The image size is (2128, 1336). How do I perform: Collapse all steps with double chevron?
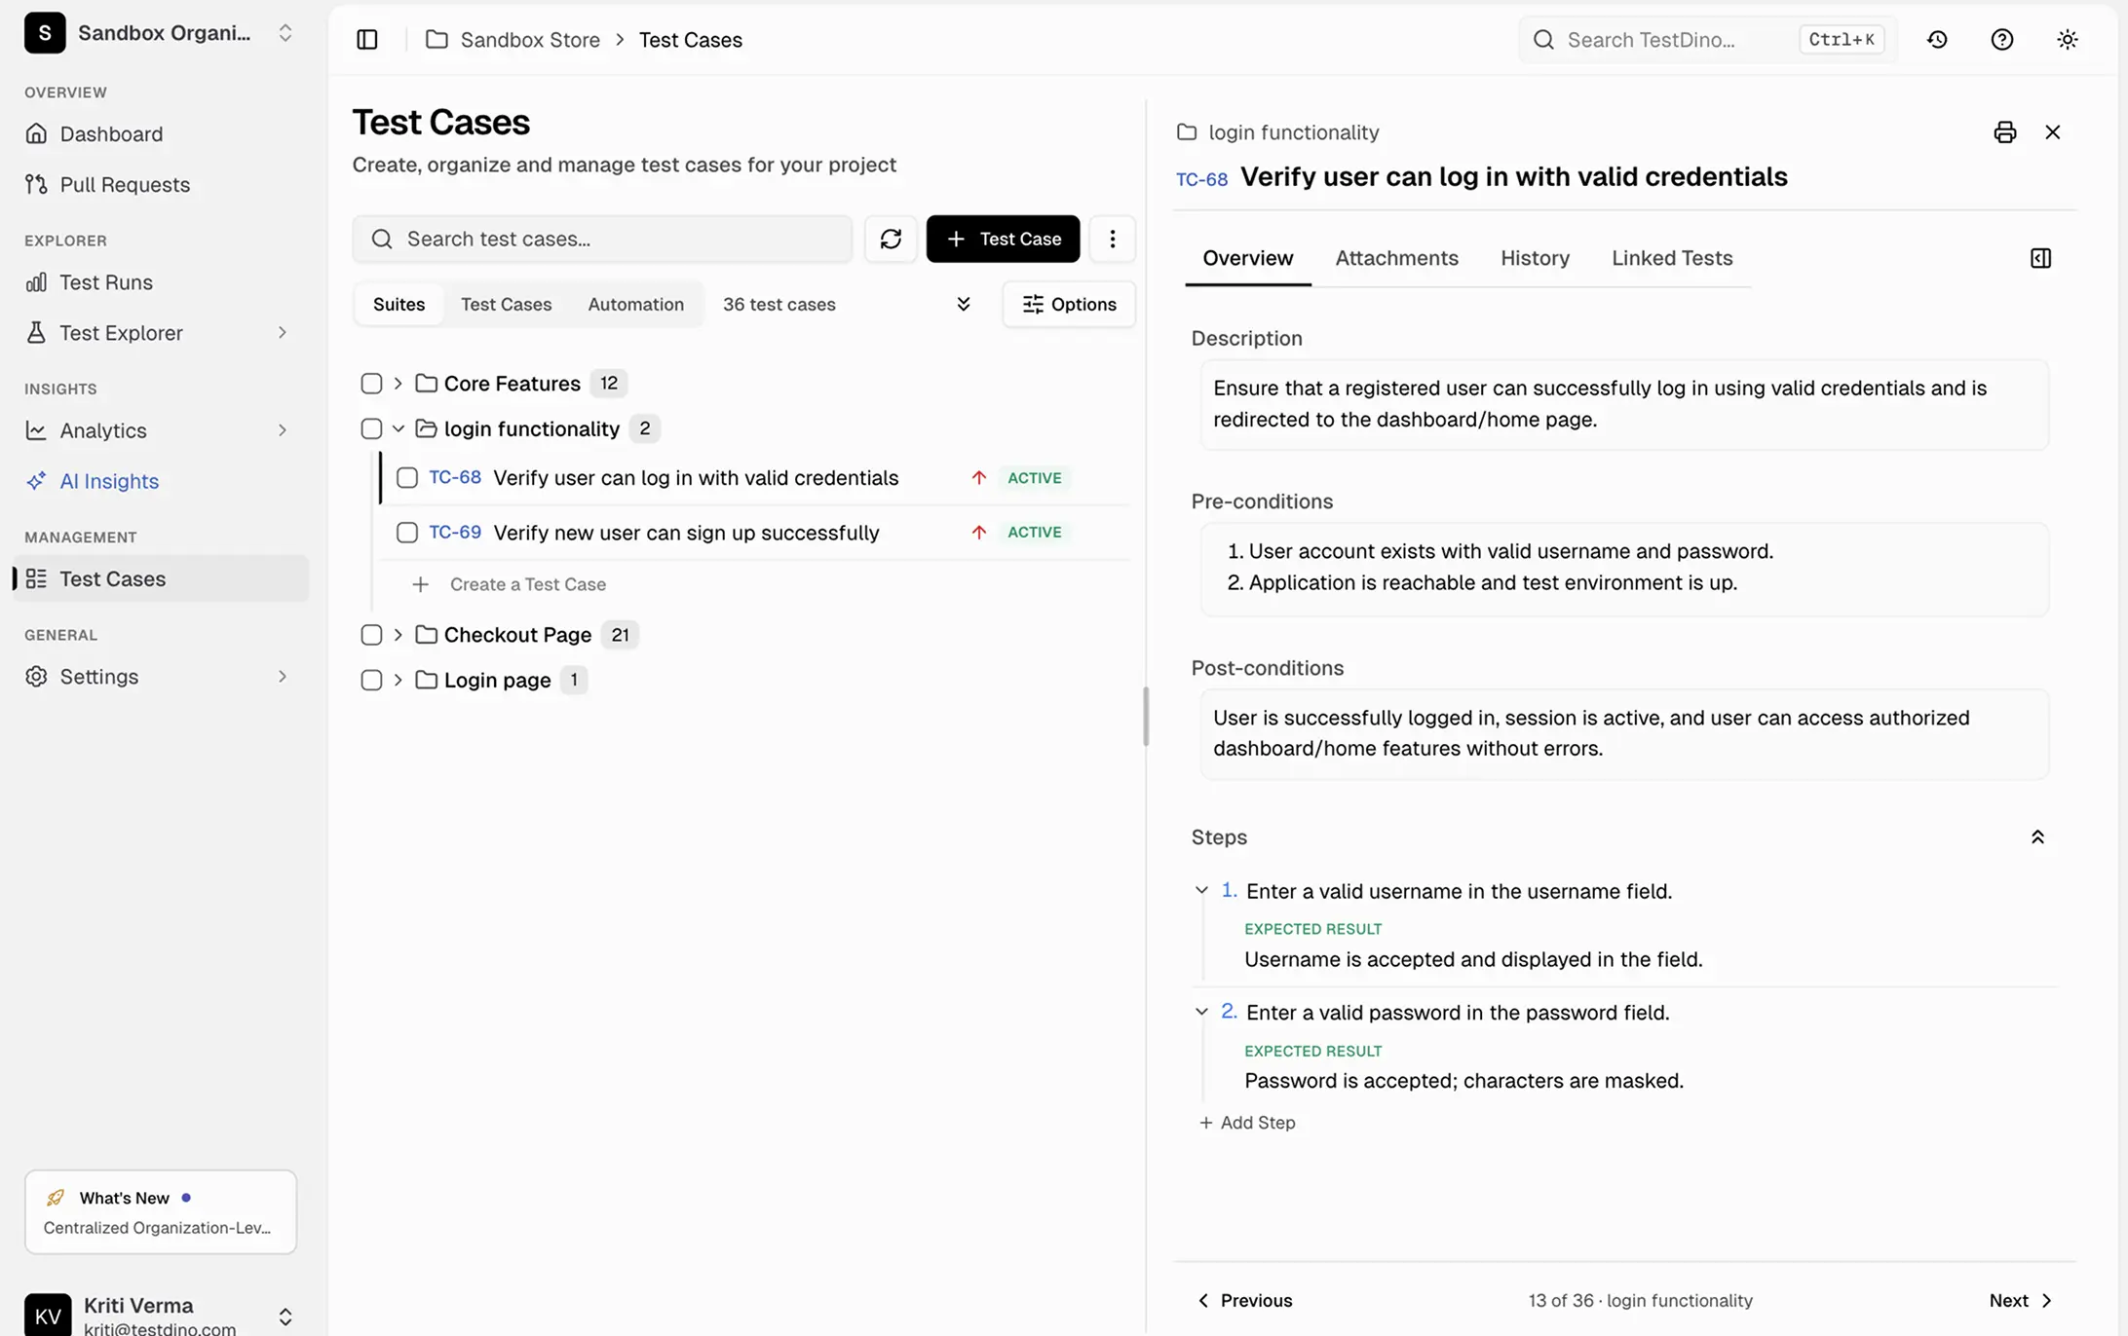click(x=2036, y=837)
